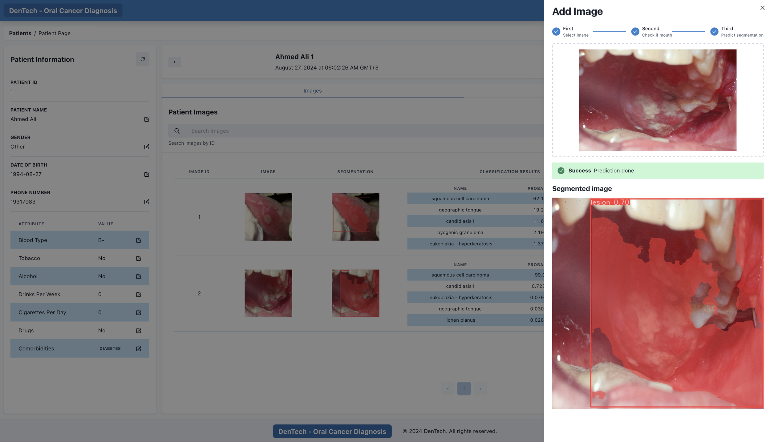Edit the Comorbidities attribute
This screenshot has height=442, width=770.
tap(139, 348)
